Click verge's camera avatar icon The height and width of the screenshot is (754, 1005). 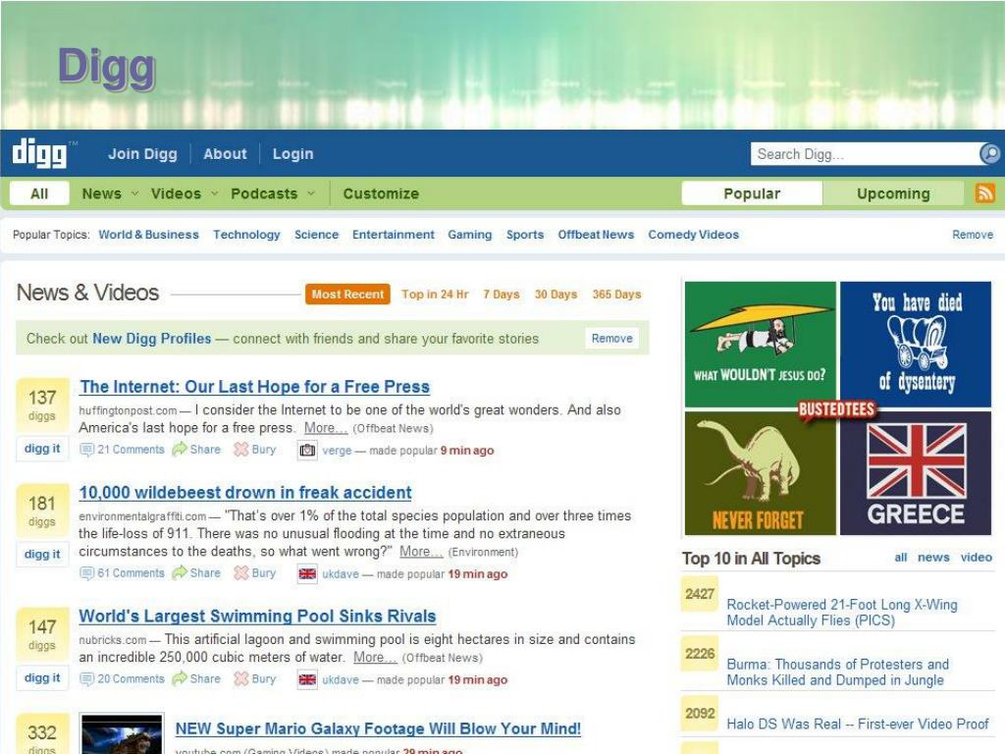tap(307, 450)
